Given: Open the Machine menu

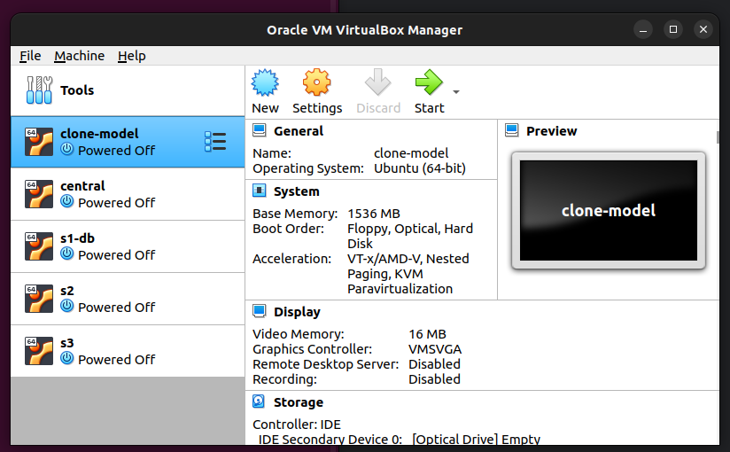Looking at the screenshot, I should click(x=79, y=56).
